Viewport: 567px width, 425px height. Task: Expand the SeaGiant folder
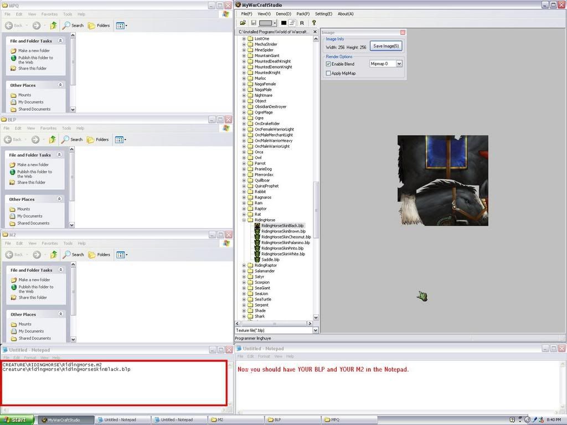click(244, 288)
